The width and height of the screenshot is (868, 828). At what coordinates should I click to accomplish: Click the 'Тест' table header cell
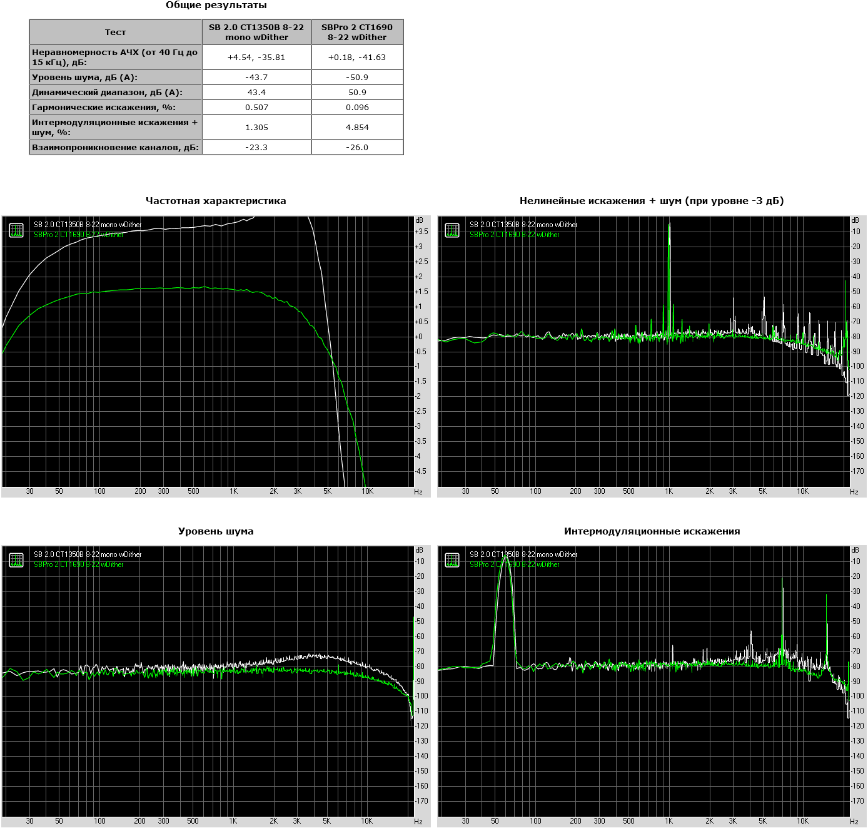116,32
